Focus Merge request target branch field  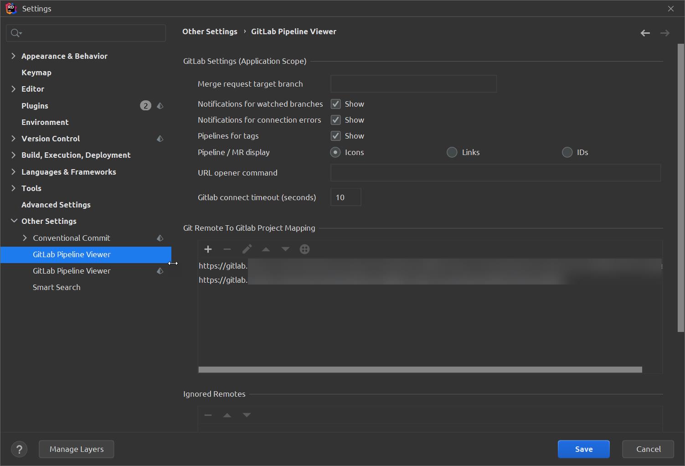[413, 84]
